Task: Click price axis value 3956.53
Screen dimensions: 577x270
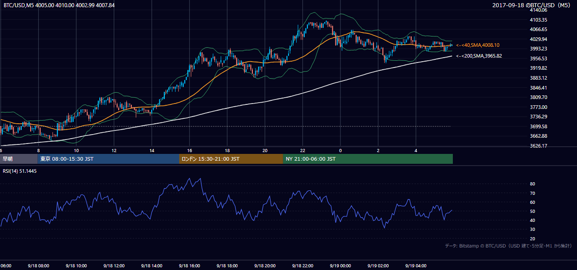Action: pos(539,58)
